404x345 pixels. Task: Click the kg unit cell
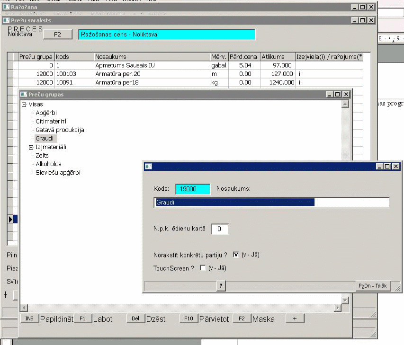click(x=219, y=82)
